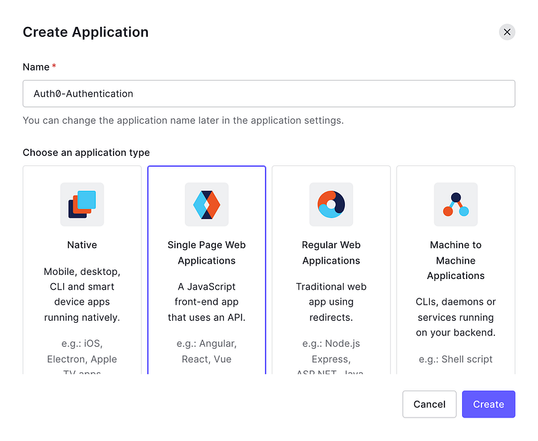Select the Machine to Machine Applications title

click(456, 260)
